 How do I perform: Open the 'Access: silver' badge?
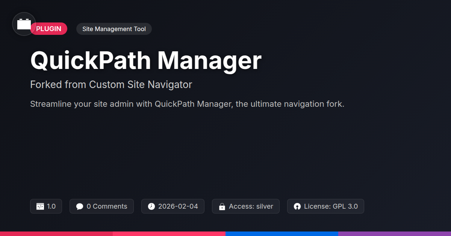point(246,206)
